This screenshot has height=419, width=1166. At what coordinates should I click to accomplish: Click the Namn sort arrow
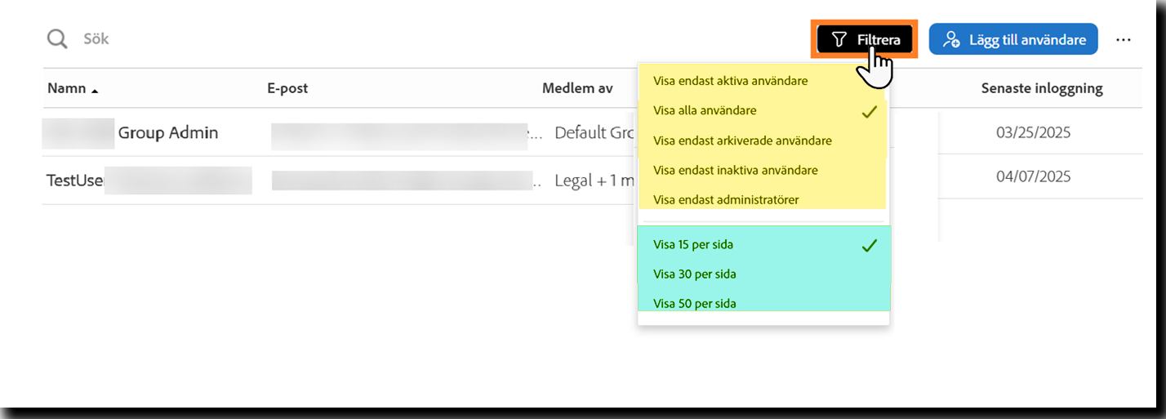(x=95, y=90)
